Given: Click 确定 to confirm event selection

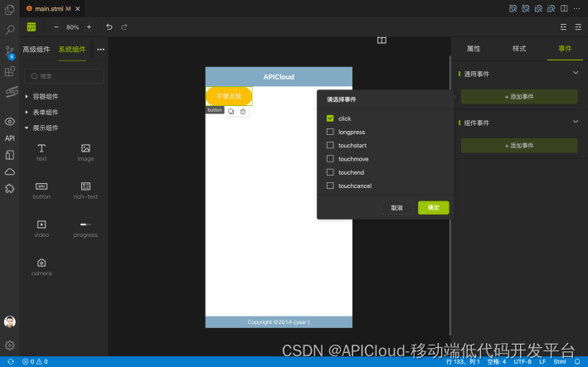Looking at the screenshot, I should coord(434,208).
